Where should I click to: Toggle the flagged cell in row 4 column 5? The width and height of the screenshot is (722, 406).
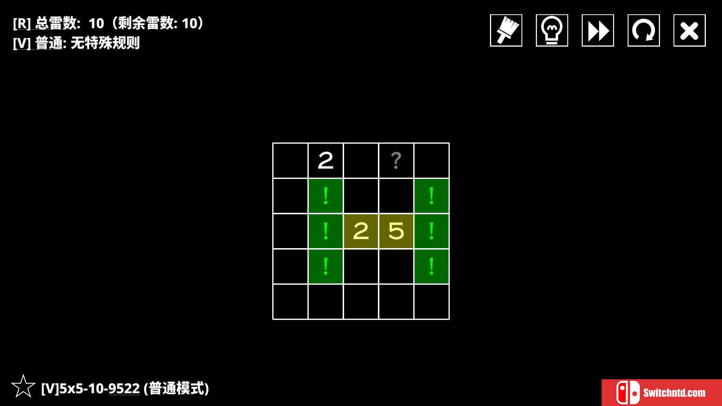click(431, 267)
